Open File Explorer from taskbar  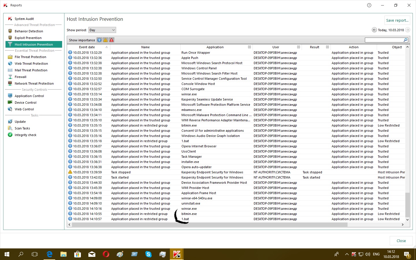point(64,254)
